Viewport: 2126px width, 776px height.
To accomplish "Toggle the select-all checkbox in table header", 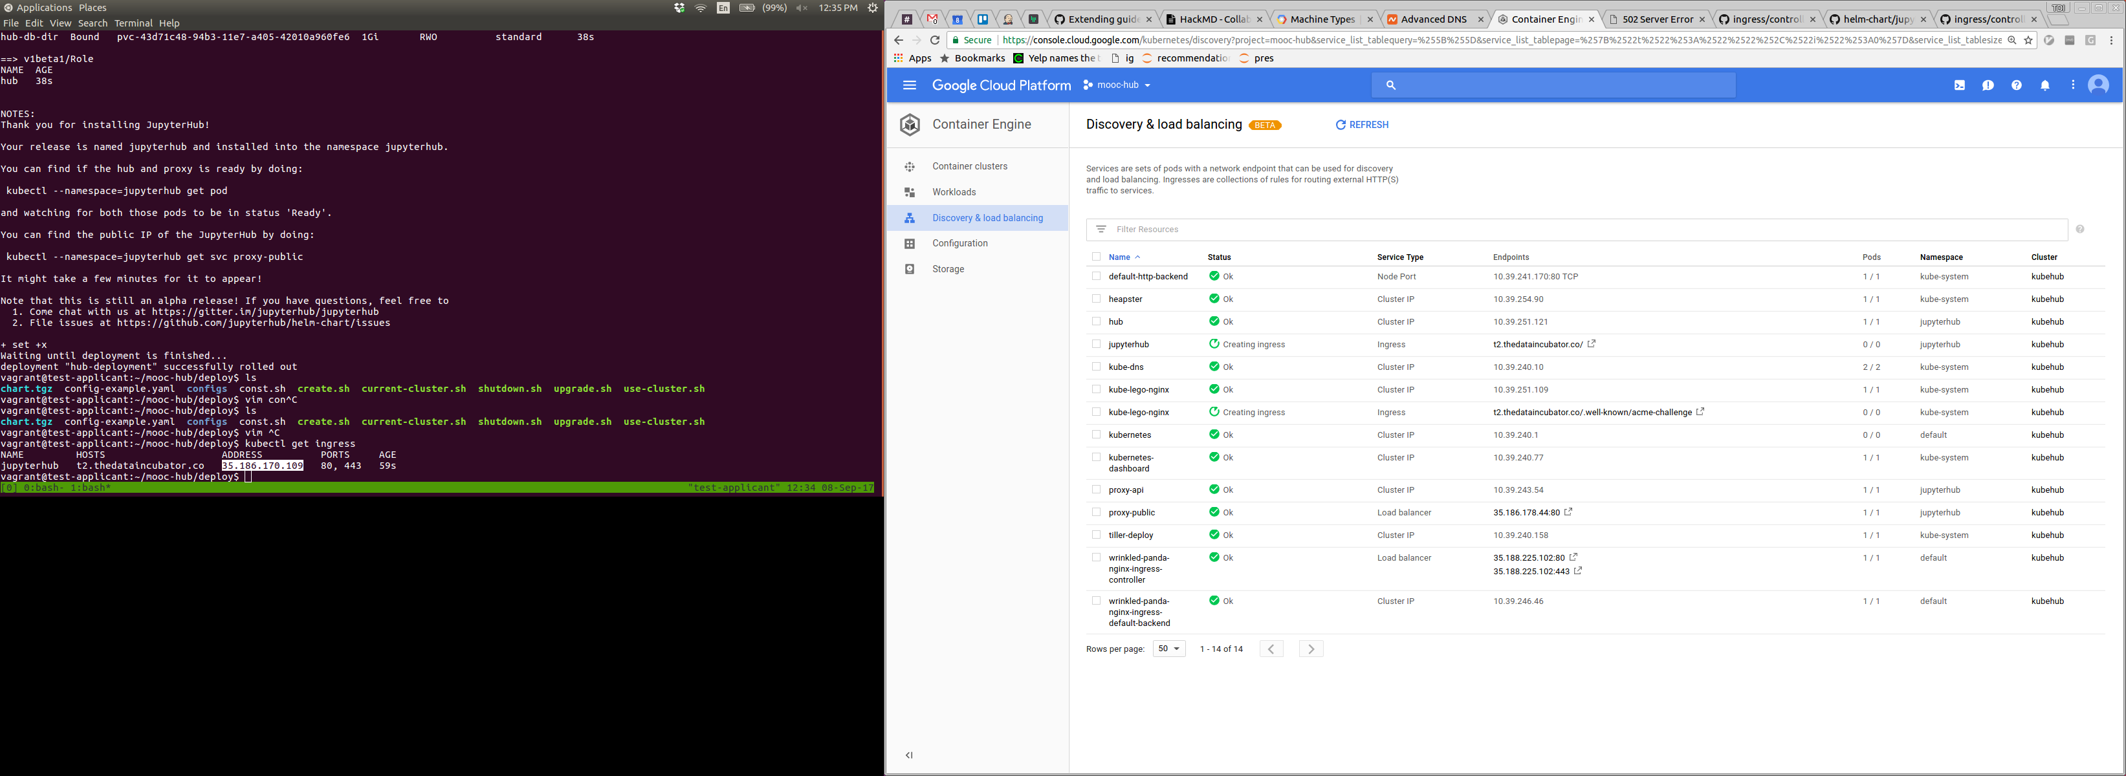I will click(x=1096, y=257).
